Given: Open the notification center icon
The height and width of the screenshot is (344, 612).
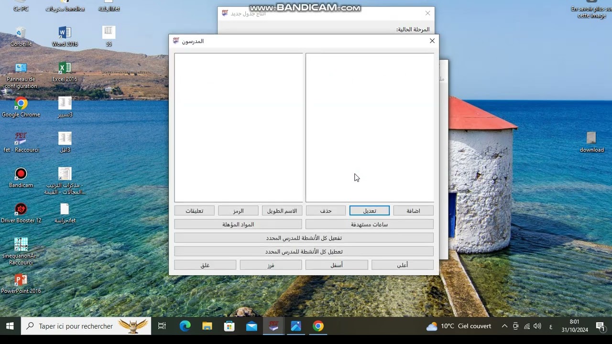Looking at the screenshot, I should pyautogui.click(x=600, y=326).
